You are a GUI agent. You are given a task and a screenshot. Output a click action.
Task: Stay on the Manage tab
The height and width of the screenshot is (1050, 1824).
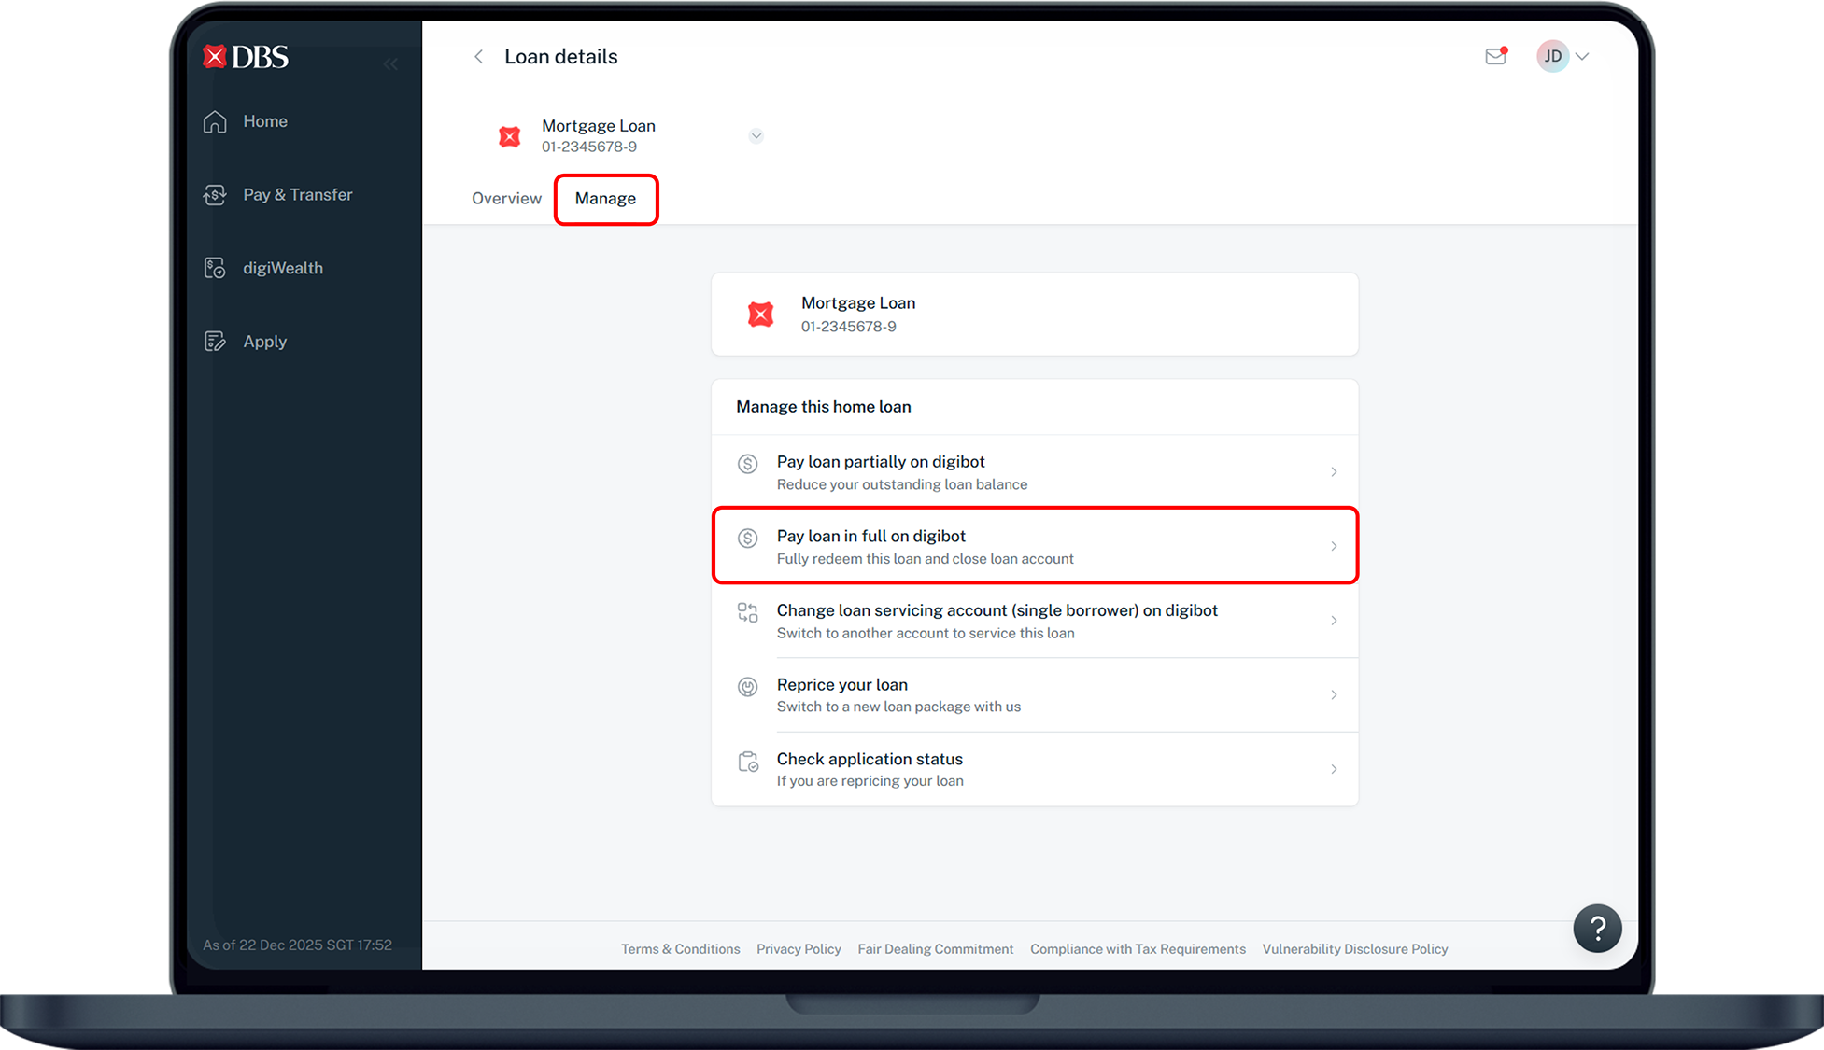click(605, 199)
